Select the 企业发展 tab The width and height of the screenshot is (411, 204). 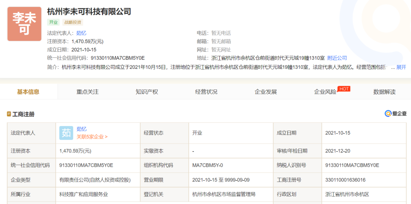point(266,92)
